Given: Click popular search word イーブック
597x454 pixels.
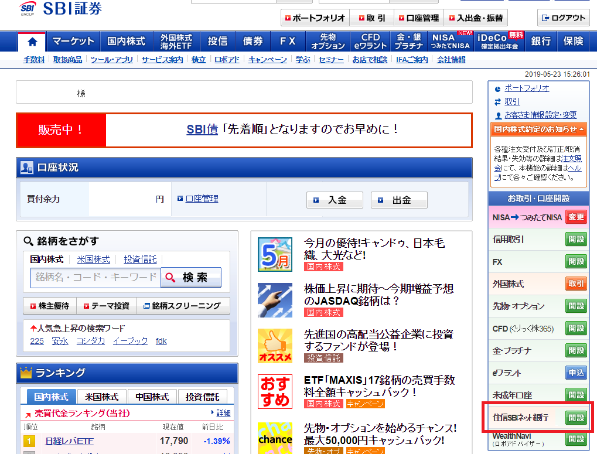Looking at the screenshot, I should [x=130, y=341].
